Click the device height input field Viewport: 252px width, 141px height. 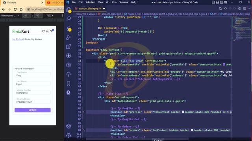(x=39, y=16)
